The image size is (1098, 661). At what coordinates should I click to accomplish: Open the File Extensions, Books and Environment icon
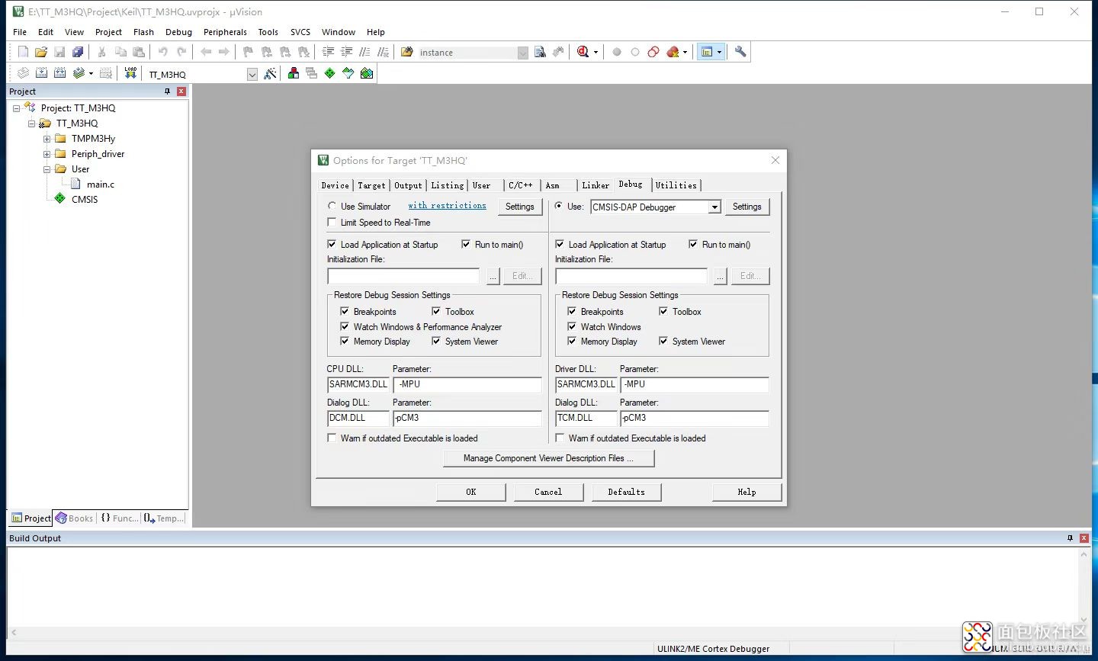pos(293,73)
